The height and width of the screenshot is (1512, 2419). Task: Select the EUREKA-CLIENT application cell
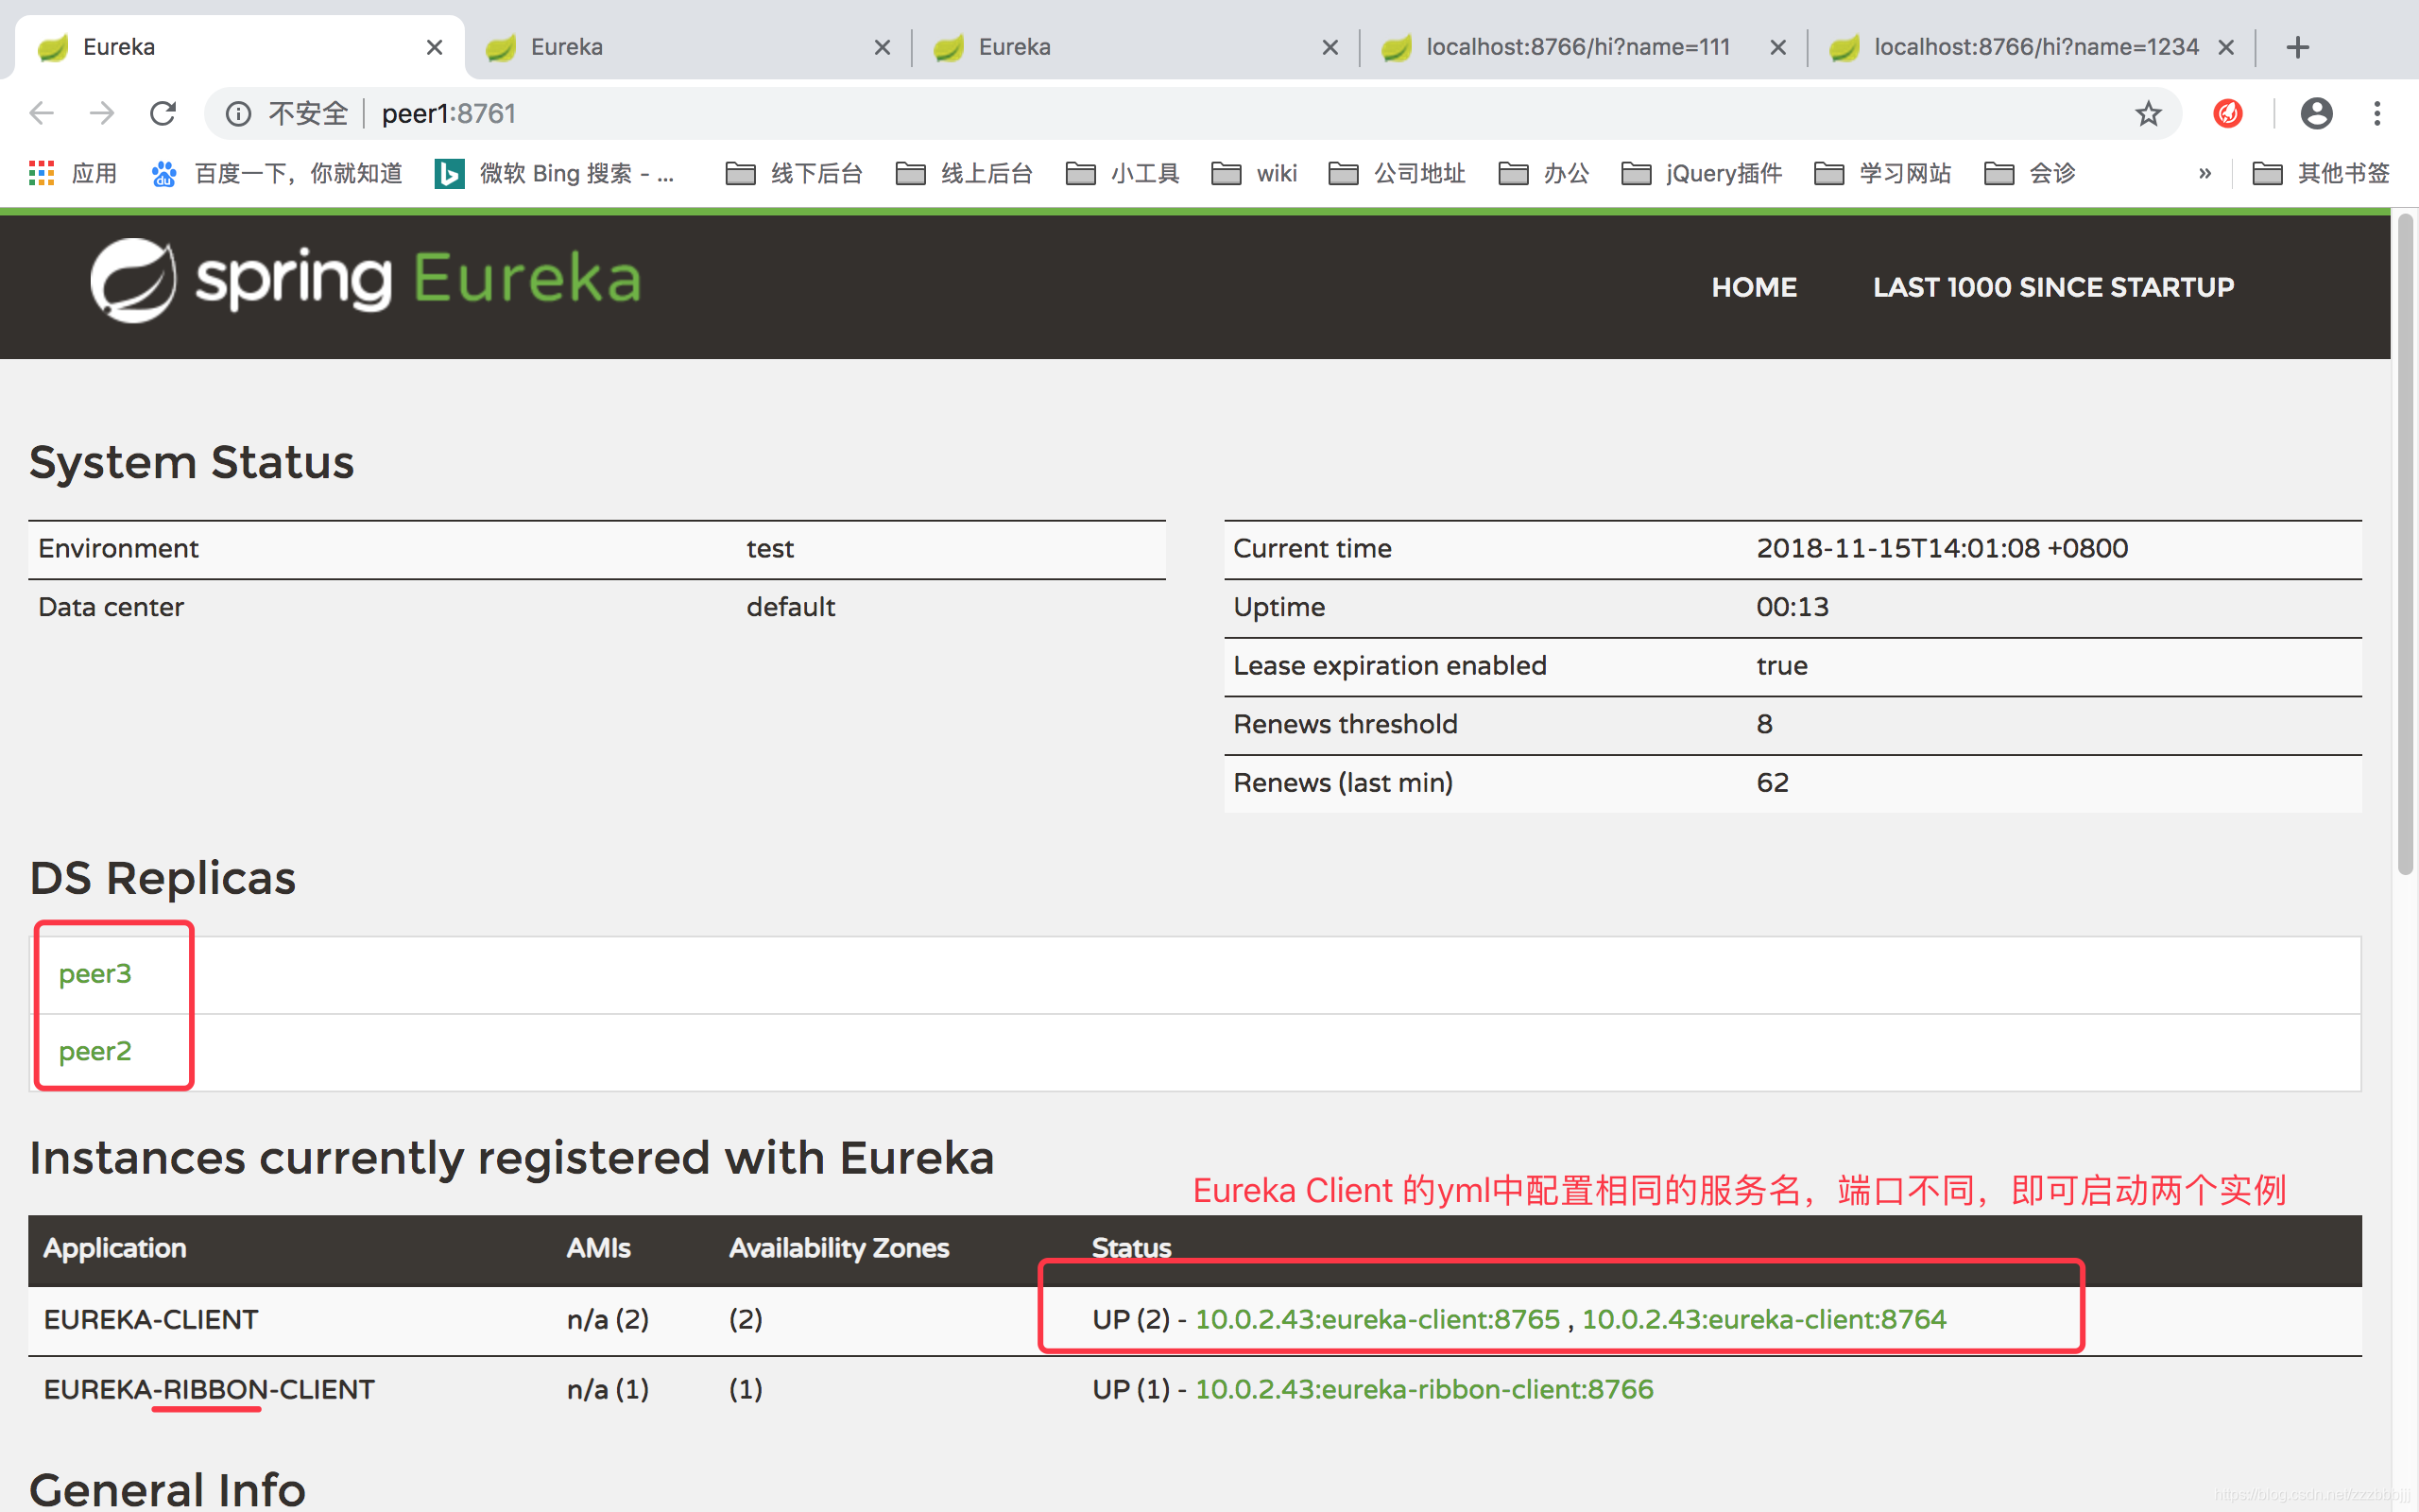point(151,1319)
